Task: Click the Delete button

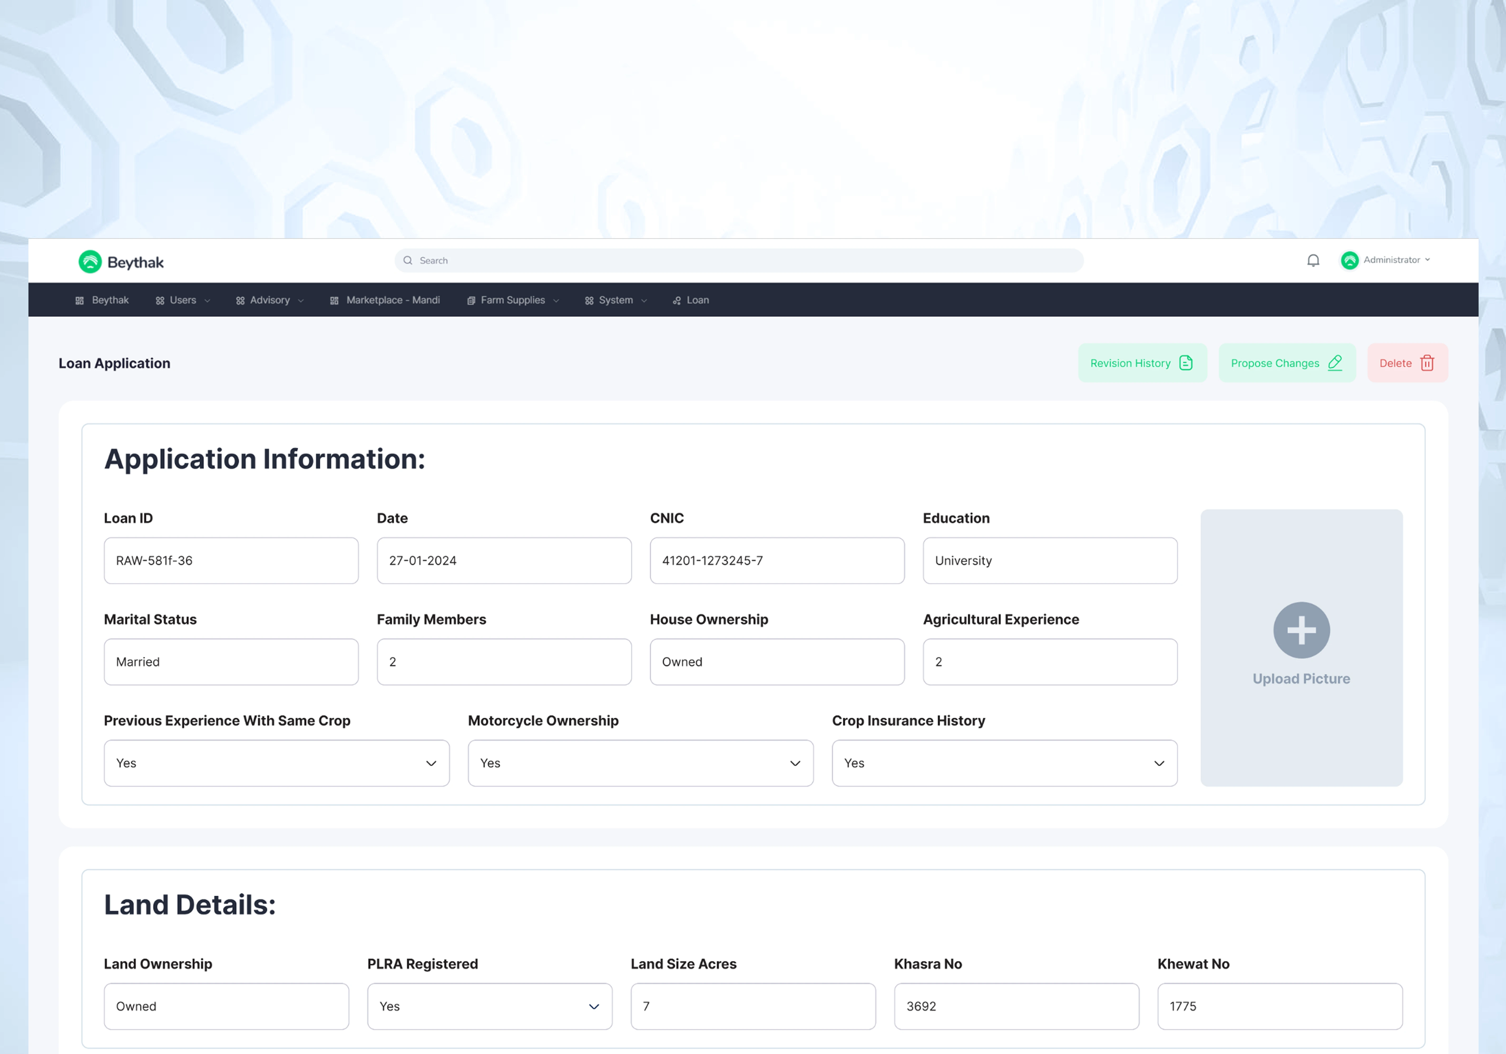Action: point(1408,363)
